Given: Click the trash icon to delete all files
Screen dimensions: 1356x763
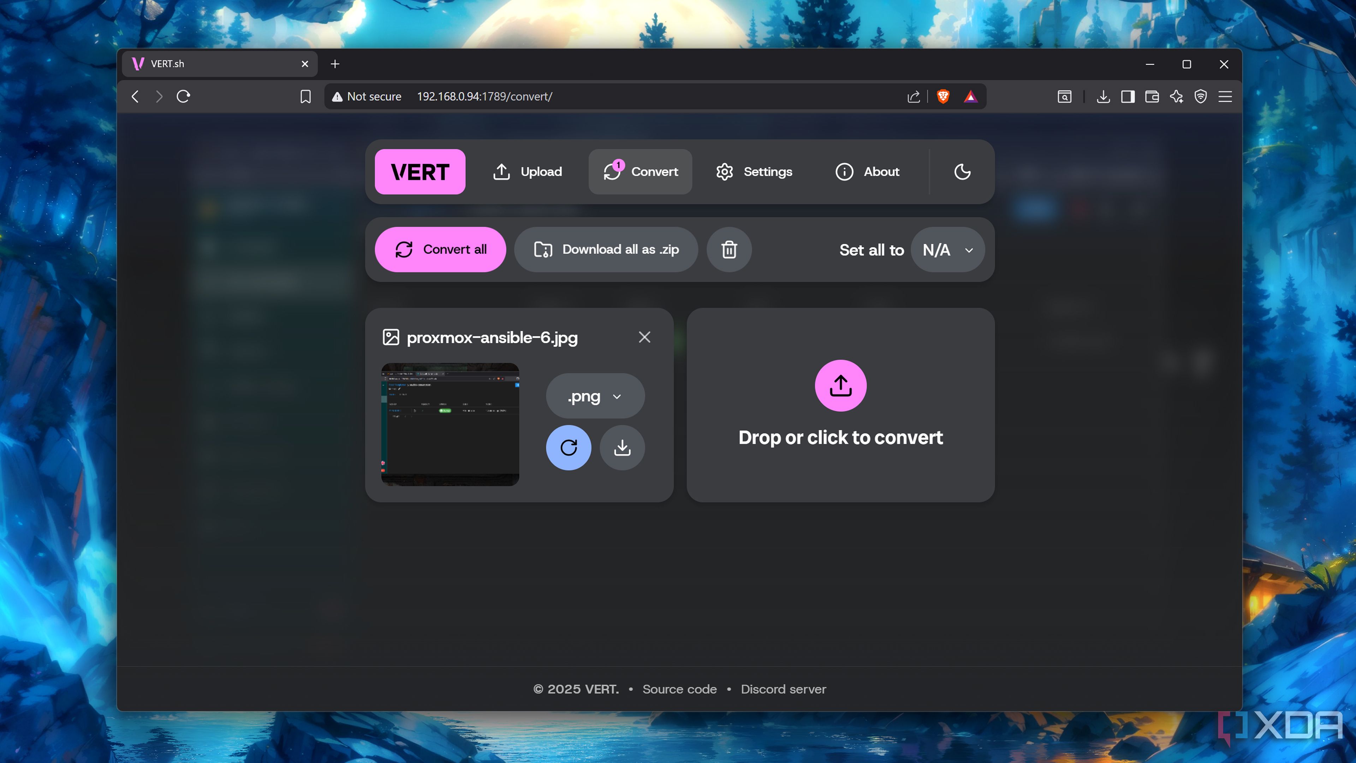Looking at the screenshot, I should click(729, 250).
